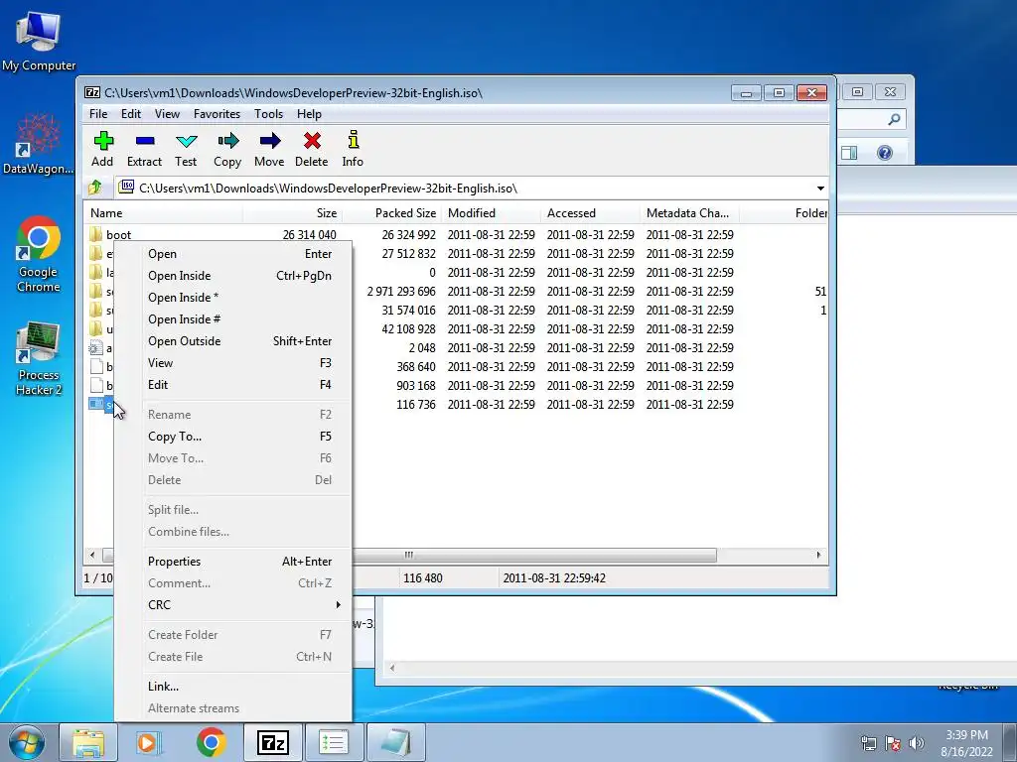Choose Properties in context menu
The width and height of the screenshot is (1017, 762).
(232, 562)
